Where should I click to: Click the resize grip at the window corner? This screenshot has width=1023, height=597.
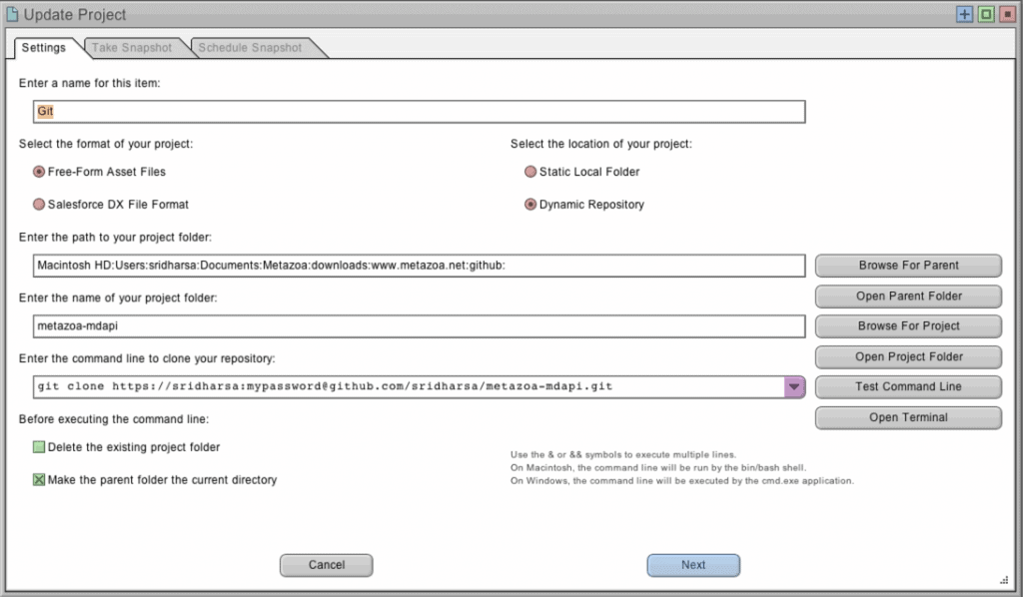(1004, 580)
